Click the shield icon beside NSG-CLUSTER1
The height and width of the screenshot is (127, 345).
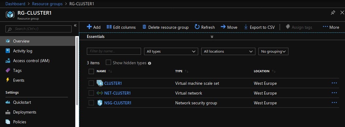[100, 103]
